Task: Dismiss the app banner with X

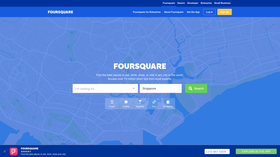Action: pos(5,152)
